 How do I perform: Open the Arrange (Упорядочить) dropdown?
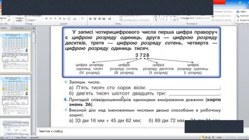(187, 18)
